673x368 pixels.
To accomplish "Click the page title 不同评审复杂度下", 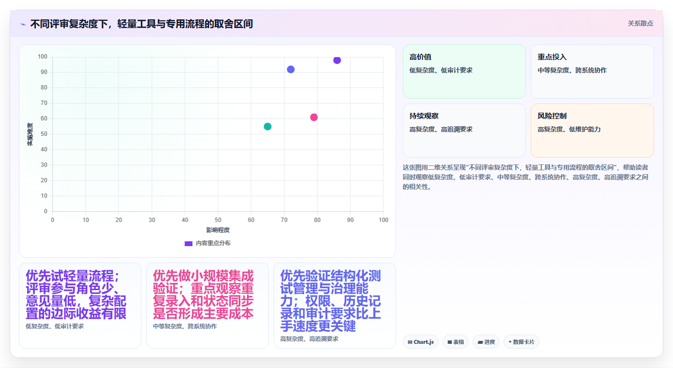I will [141, 24].
